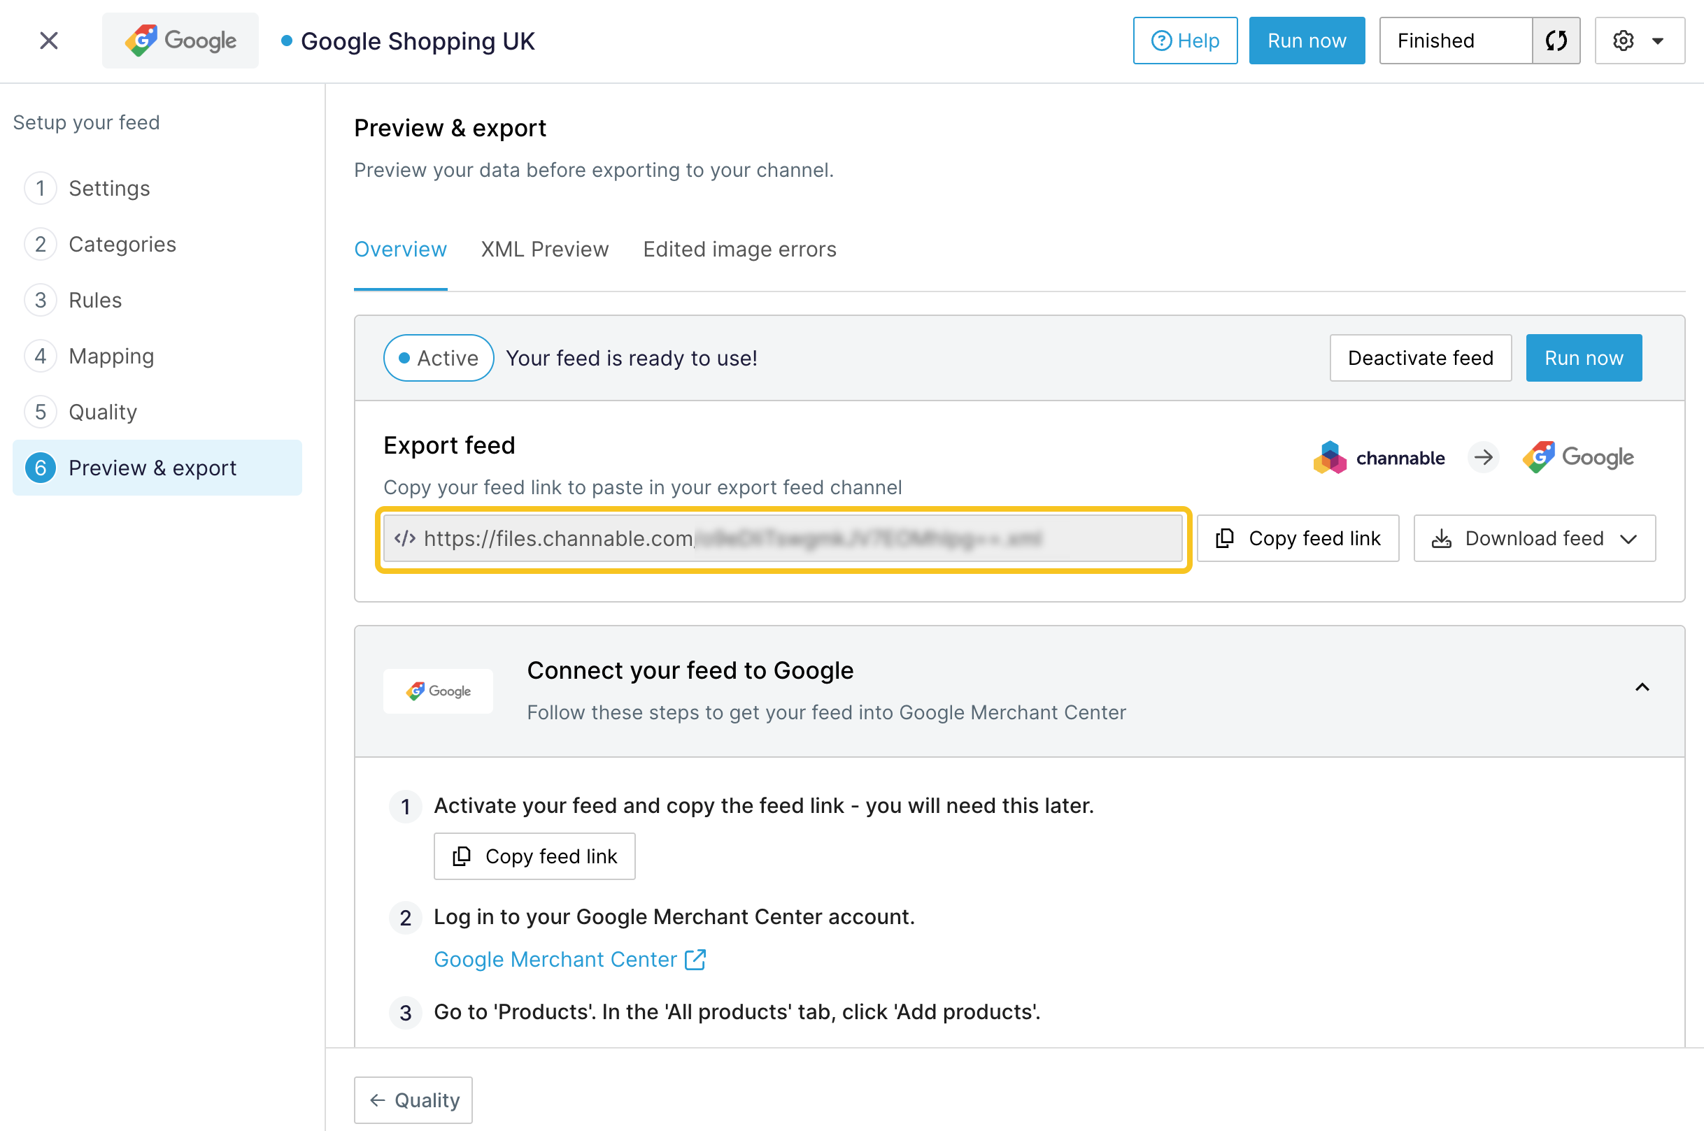Click the X close icon at top left
This screenshot has width=1704, height=1131.
click(x=48, y=41)
